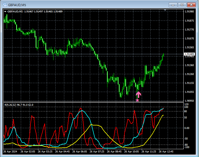Click time label 26 Apr 12:45
The image size is (199, 157).
click(166, 152)
